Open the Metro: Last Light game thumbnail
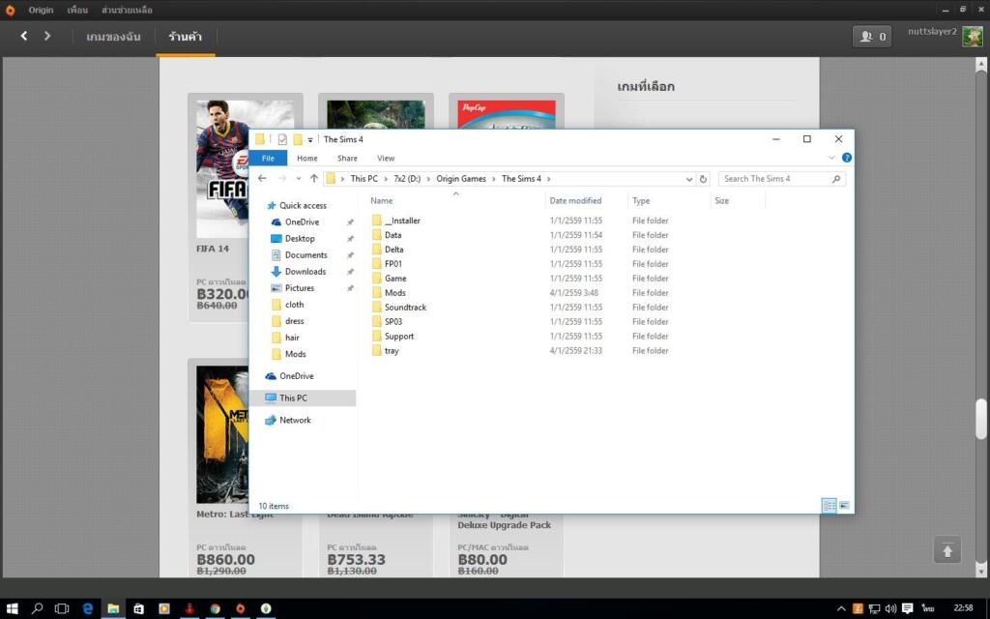The width and height of the screenshot is (990, 619). 222,434
